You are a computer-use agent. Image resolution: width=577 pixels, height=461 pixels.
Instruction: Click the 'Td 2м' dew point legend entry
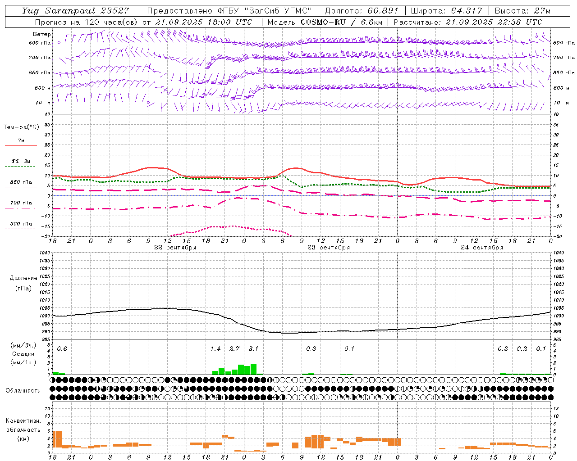click(21, 161)
